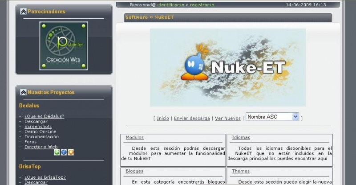Click the NukeET breadcrumb text

pyautogui.click(x=164, y=17)
